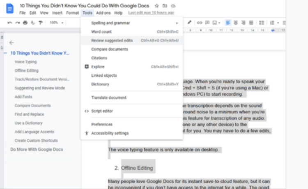Viewport: 308px width, 189px height.
Task: Close the document outline with back arrow
Action: 11,43
